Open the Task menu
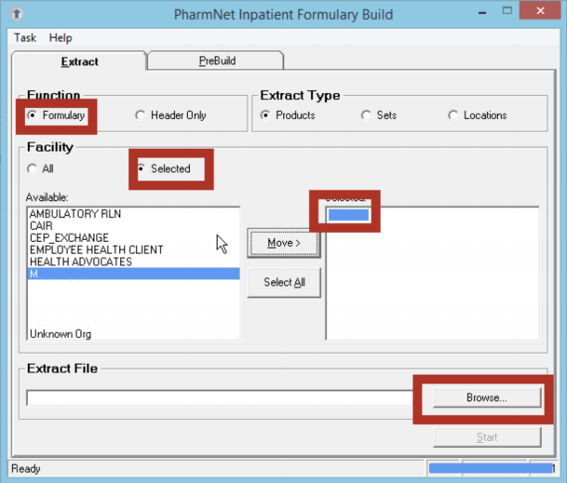This screenshot has width=567, height=483. tap(25, 38)
